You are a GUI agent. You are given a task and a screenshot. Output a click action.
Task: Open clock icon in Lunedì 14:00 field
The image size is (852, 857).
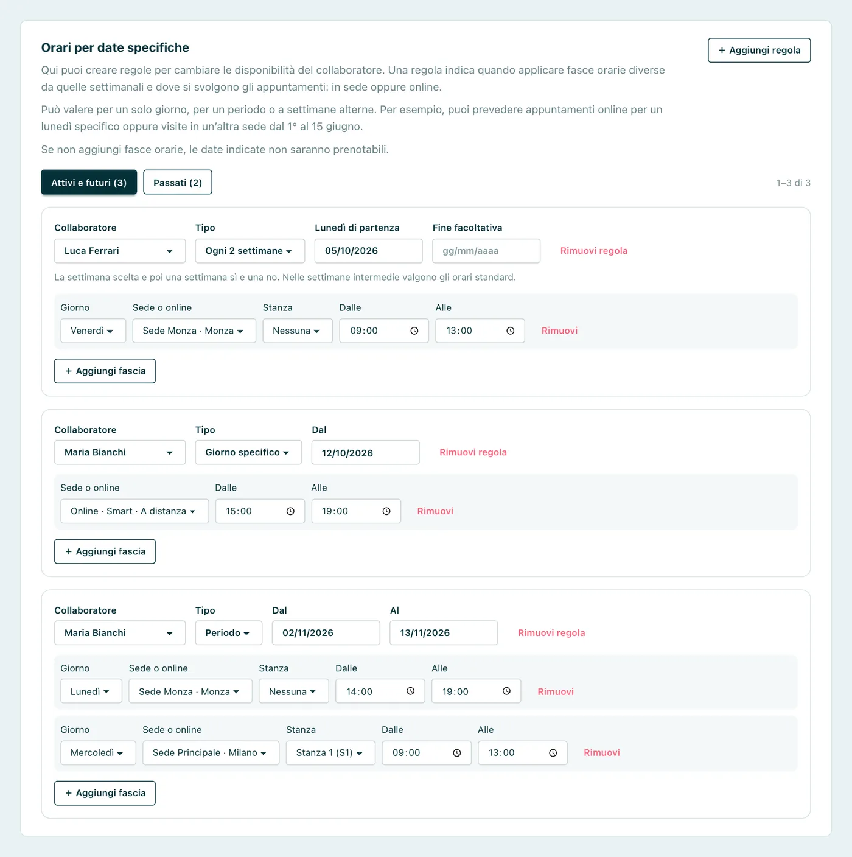[411, 691]
